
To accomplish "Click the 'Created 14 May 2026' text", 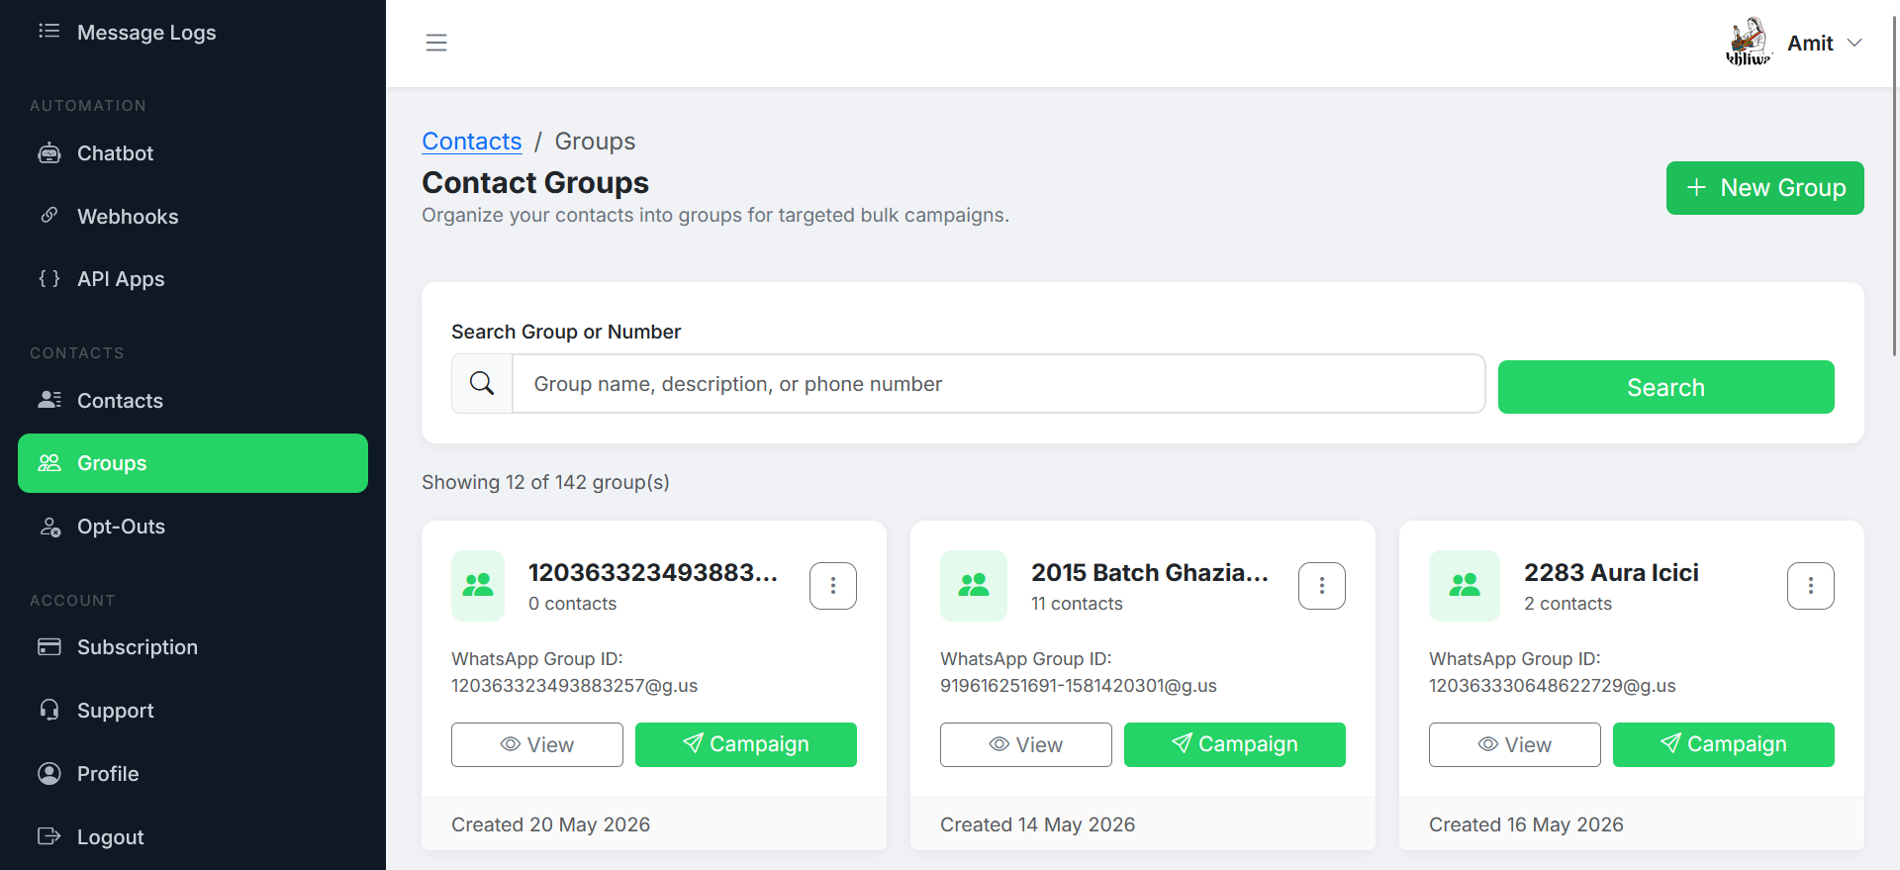I will click(1038, 824).
